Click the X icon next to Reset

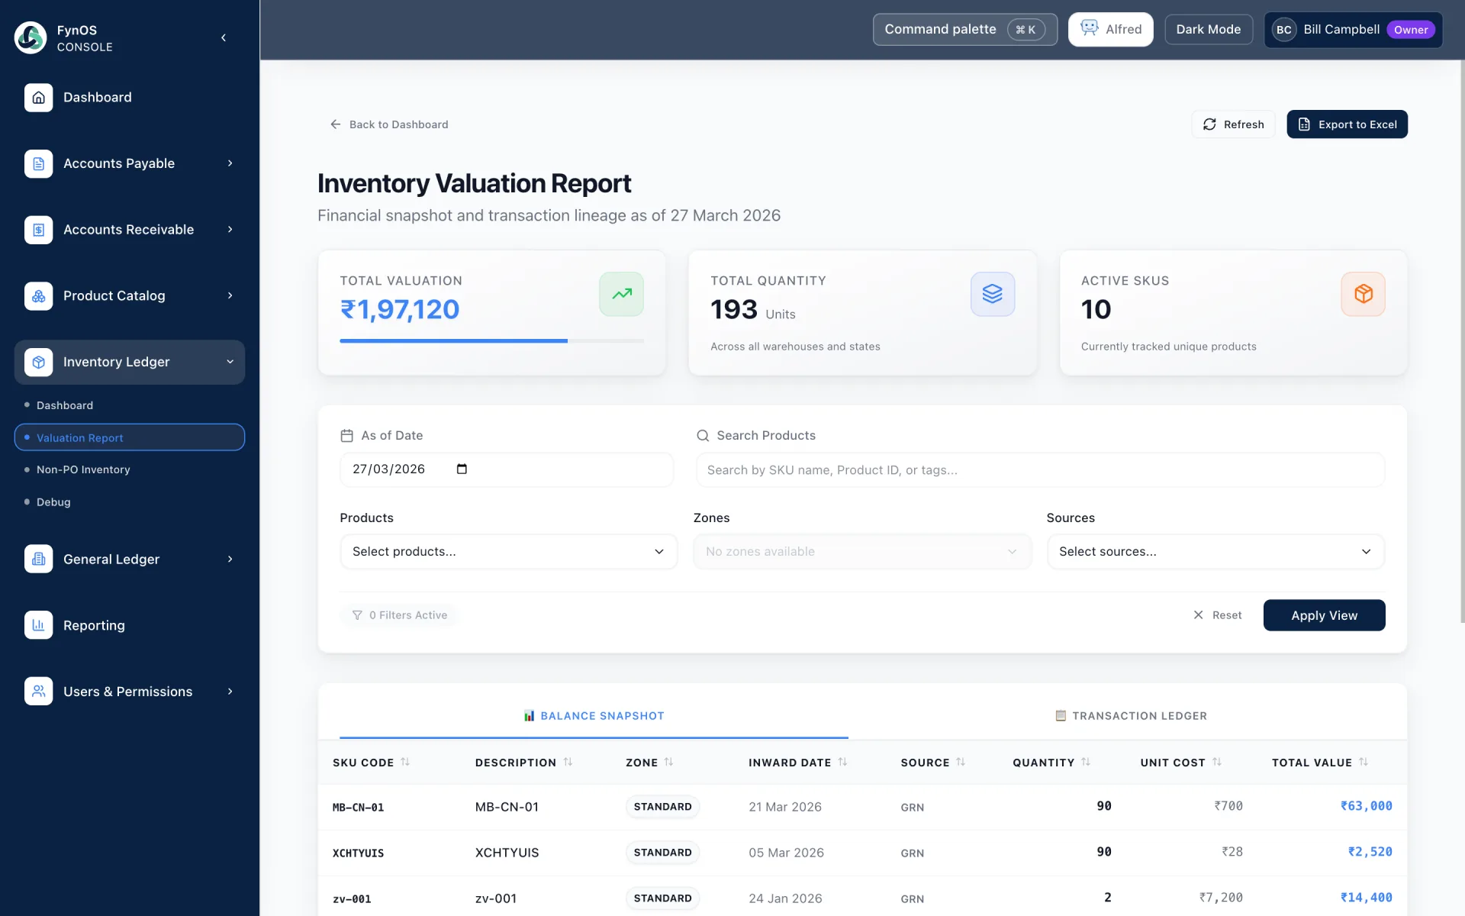(x=1198, y=615)
